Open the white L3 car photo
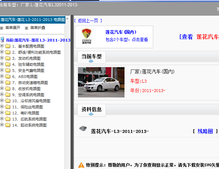The height and width of the screenshot is (169, 219). coord(101,82)
